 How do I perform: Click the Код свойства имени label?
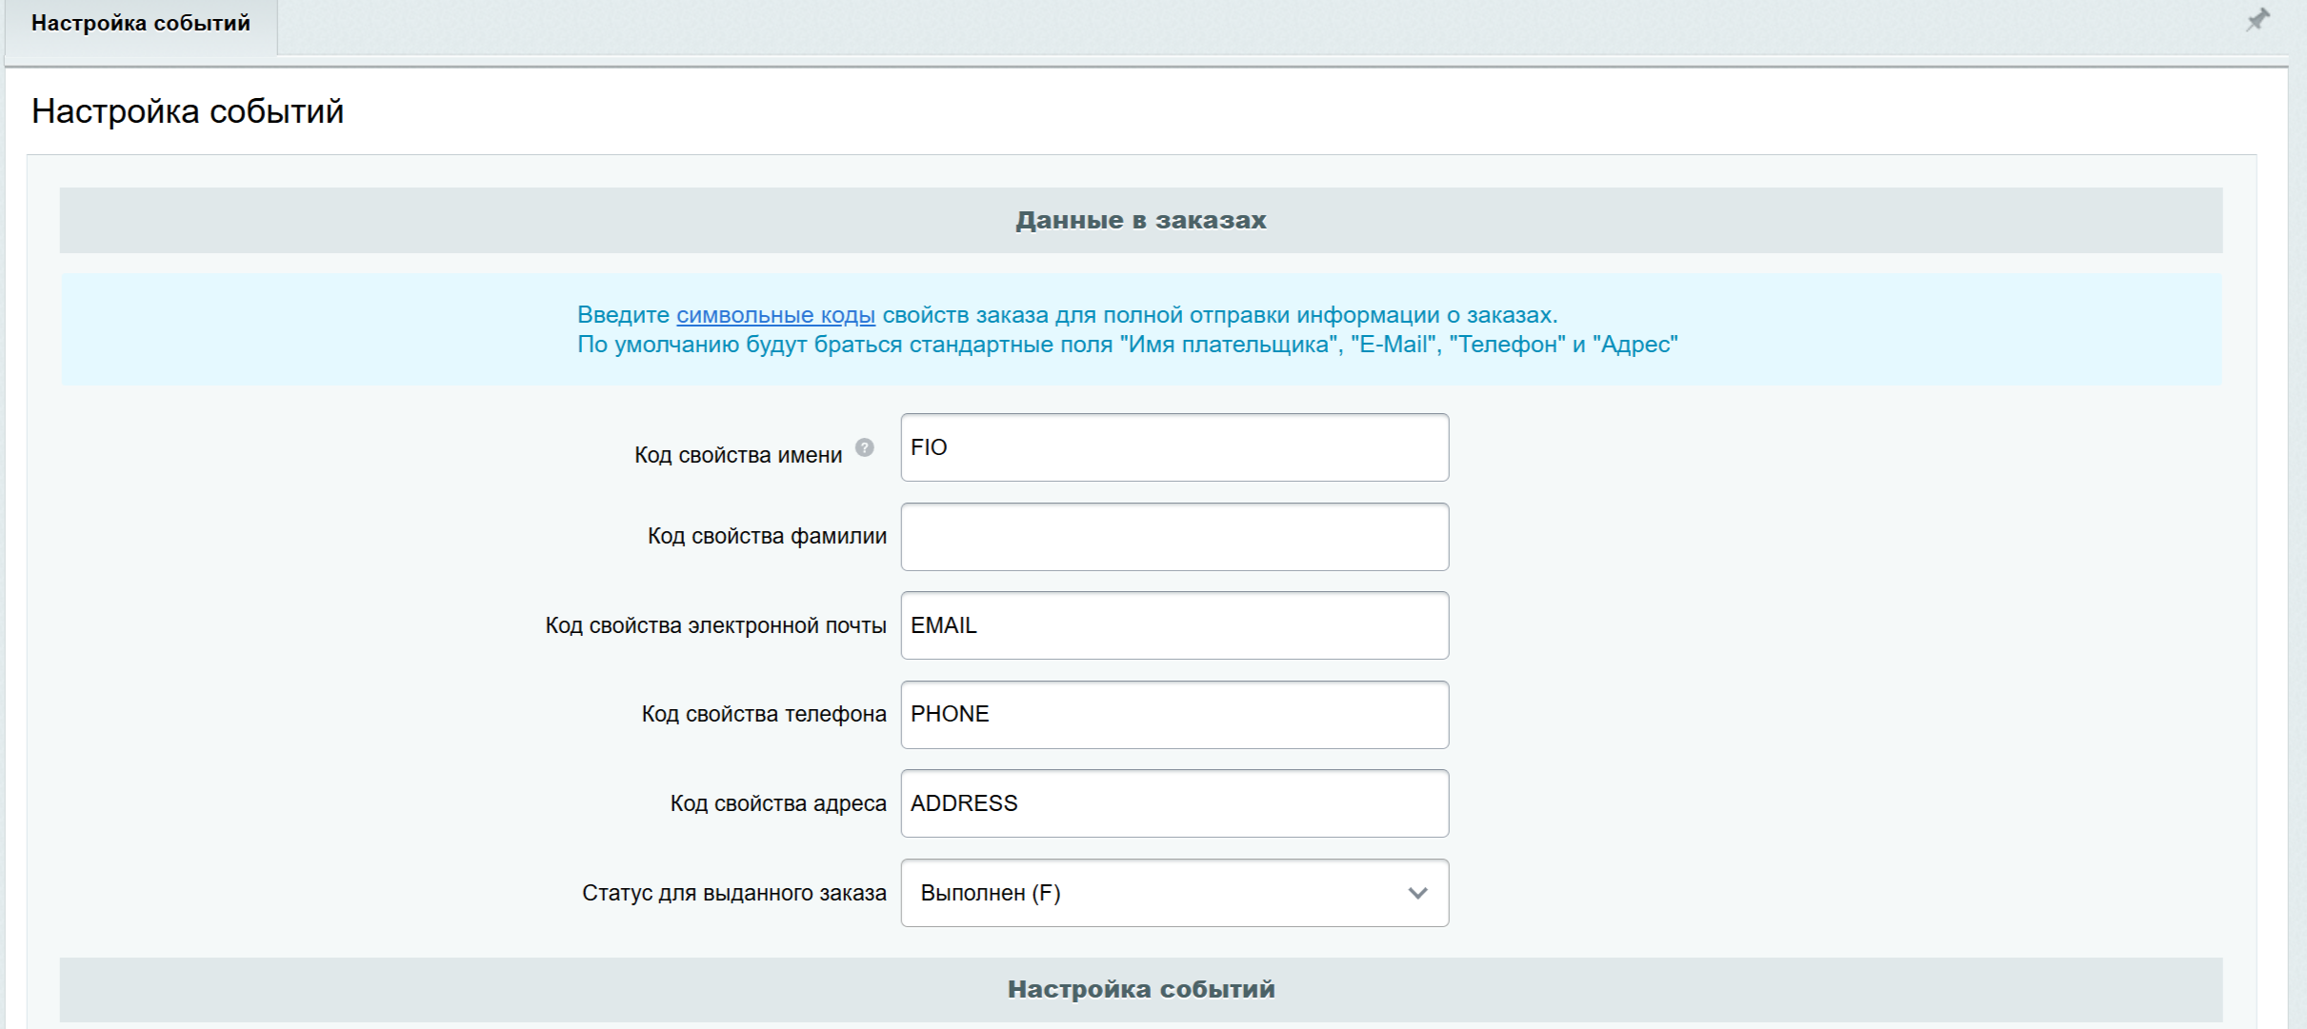tap(738, 455)
